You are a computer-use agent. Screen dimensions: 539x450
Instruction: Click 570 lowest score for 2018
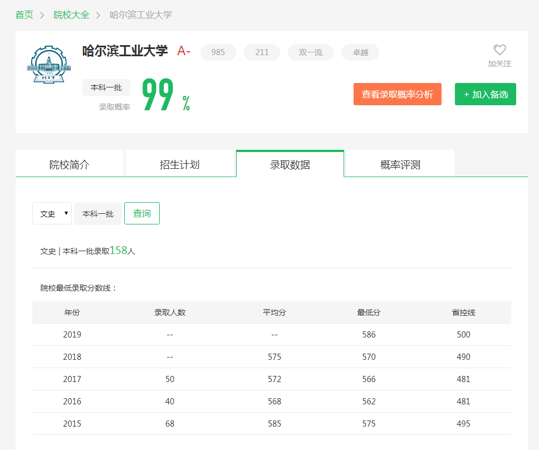click(x=369, y=357)
